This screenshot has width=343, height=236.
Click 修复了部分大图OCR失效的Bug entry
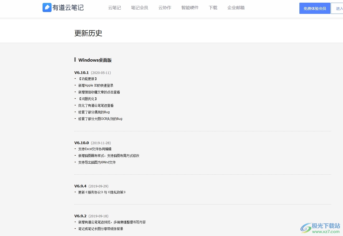(100, 119)
